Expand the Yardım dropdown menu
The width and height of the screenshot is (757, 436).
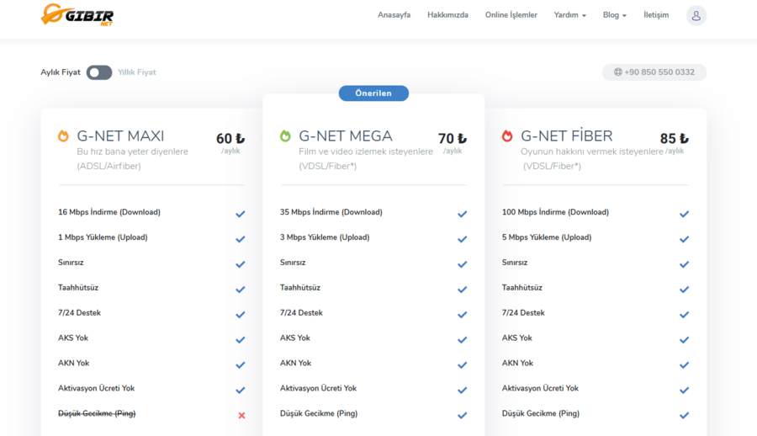coord(569,15)
